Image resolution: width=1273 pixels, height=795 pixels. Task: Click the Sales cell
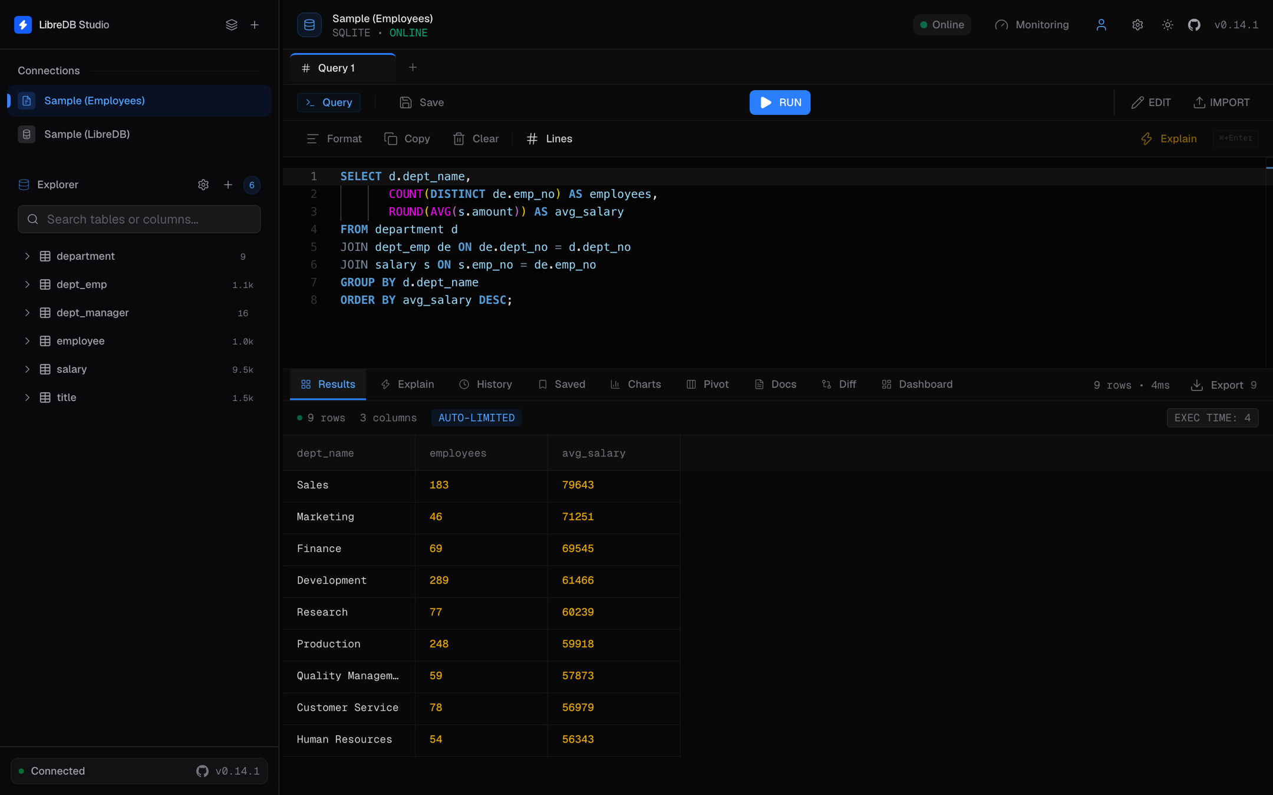click(x=349, y=485)
